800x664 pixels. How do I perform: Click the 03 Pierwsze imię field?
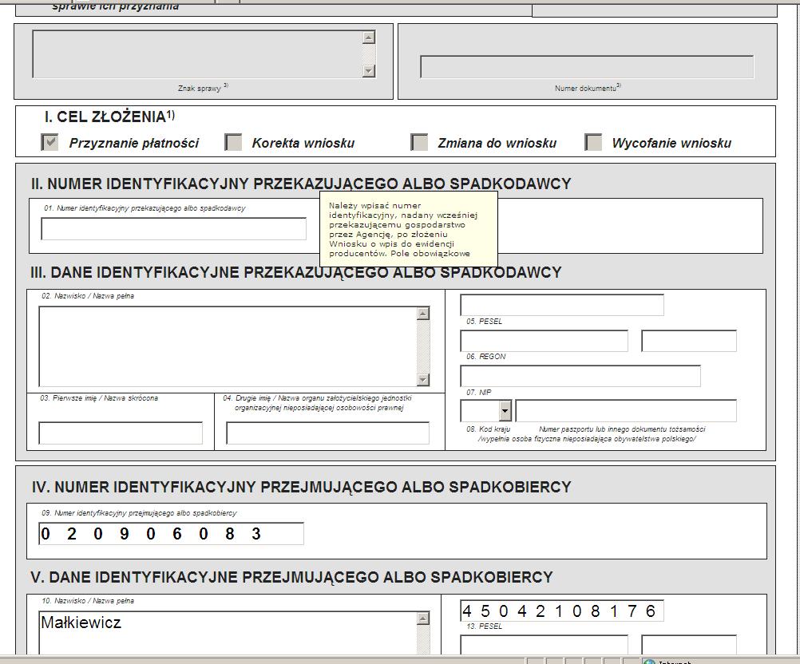[121, 433]
